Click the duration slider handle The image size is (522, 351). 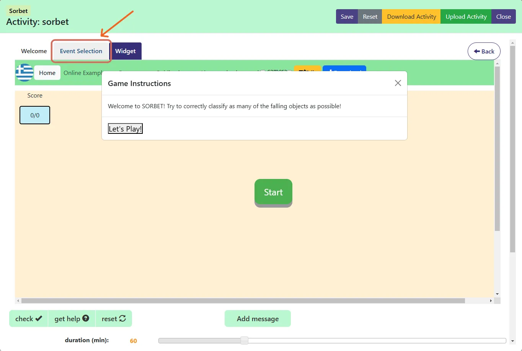244,341
